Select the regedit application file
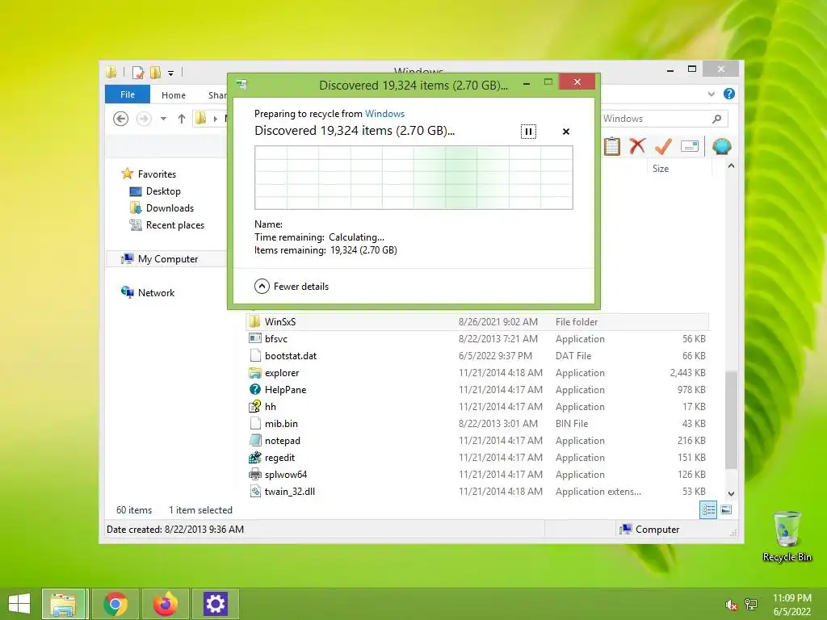 pos(477,457)
